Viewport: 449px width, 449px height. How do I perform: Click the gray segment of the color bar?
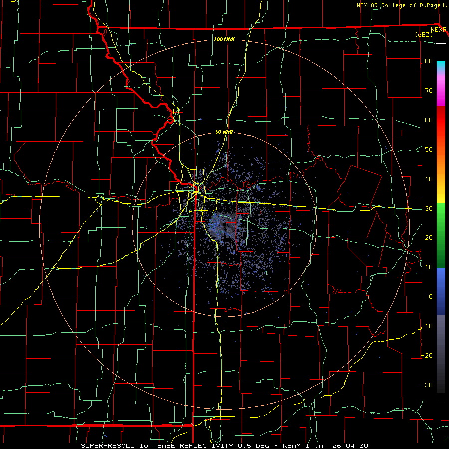coord(441,354)
